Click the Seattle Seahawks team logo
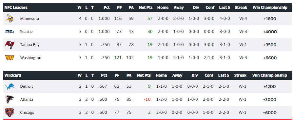 (10, 32)
